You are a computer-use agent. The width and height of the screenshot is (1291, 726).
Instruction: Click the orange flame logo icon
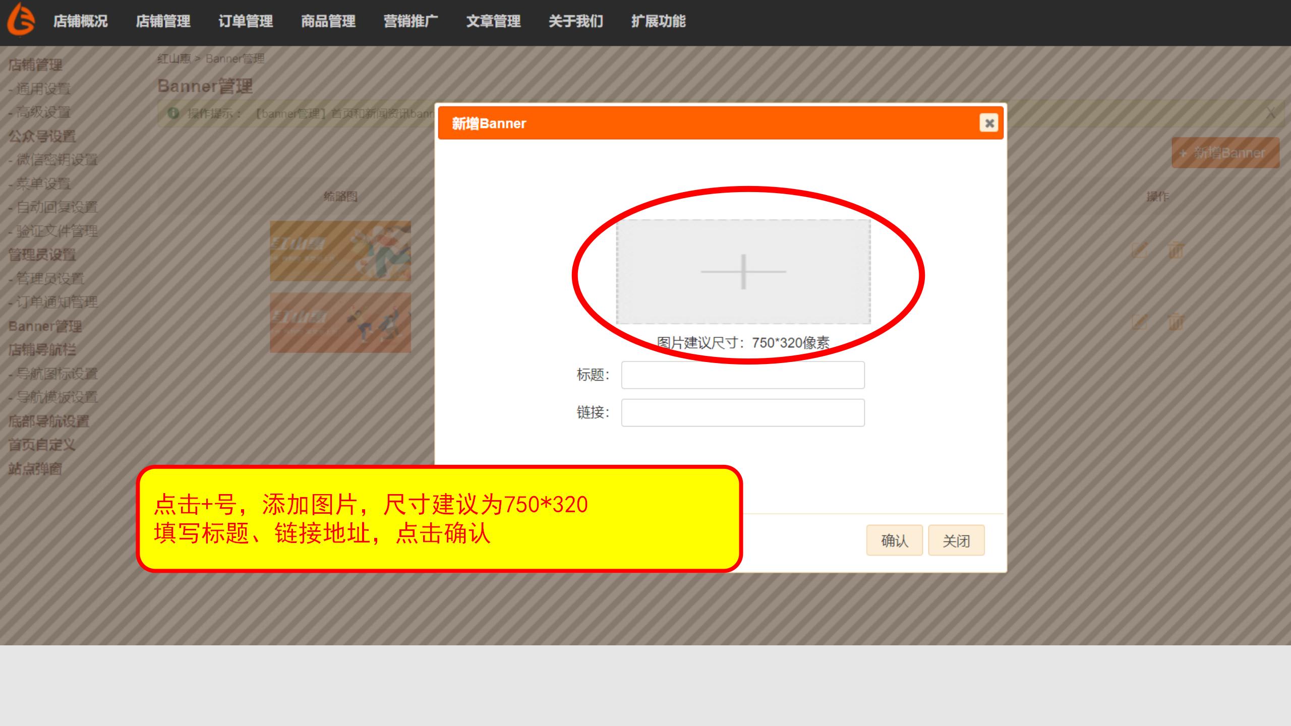click(x=21, y=19)
